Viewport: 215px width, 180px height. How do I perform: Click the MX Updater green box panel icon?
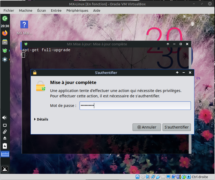click(x=5, y=50)
